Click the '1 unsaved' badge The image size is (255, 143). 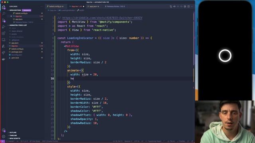click(x=27, y=10)
